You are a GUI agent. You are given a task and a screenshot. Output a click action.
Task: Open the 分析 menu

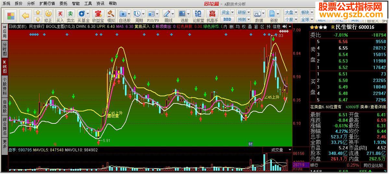point(31,4)
